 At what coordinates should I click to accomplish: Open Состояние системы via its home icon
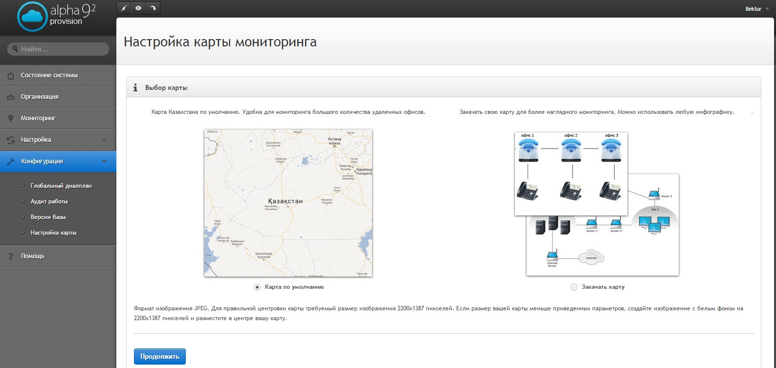11,76
